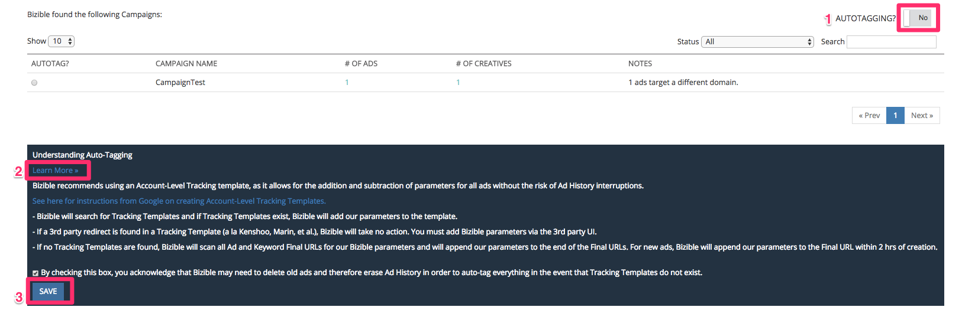Open the Show entries dropdown set to 10
This screenshot has height=320, width=962.
coord(61,41)
